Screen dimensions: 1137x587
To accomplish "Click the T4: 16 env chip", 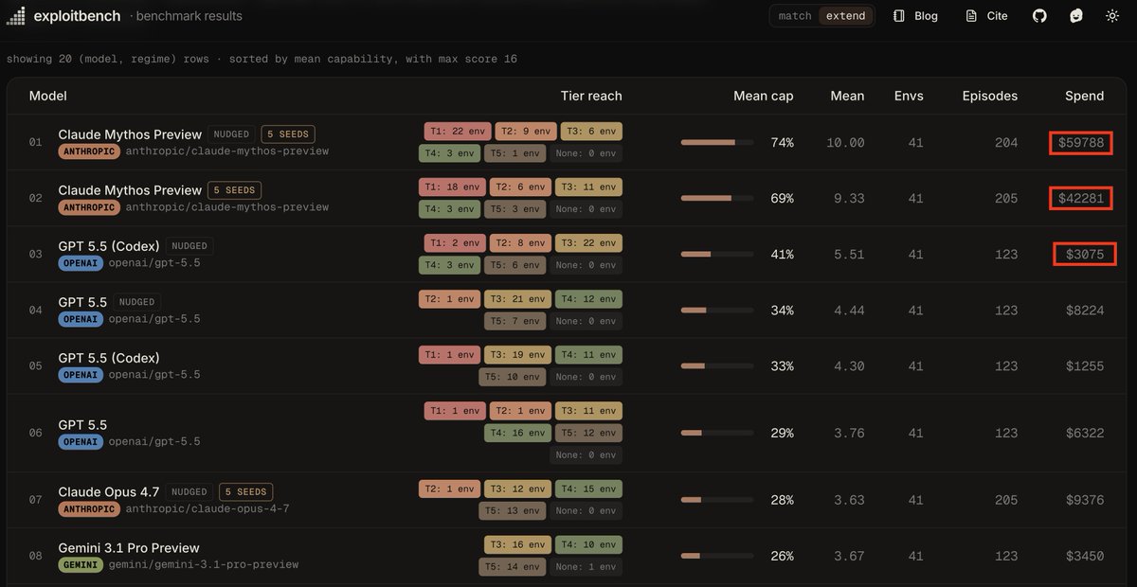I will pyautogui.click(x=517, y=433).
